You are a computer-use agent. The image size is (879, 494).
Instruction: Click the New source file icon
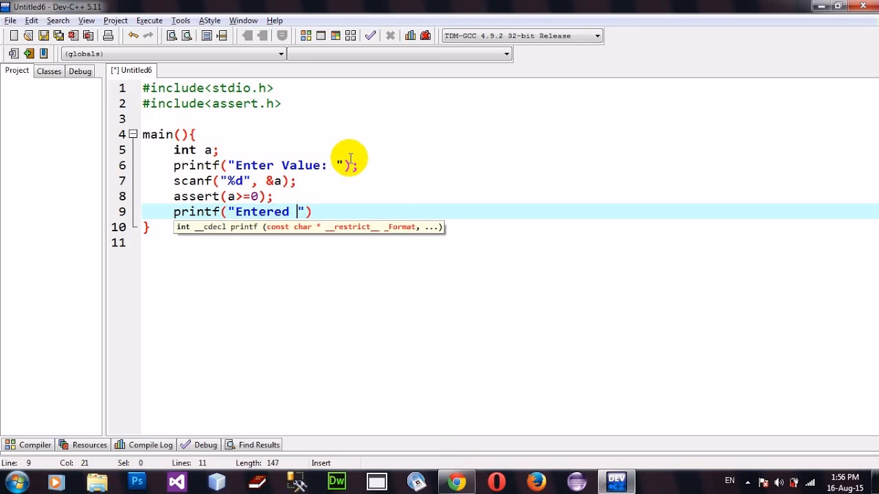(14, 36)
